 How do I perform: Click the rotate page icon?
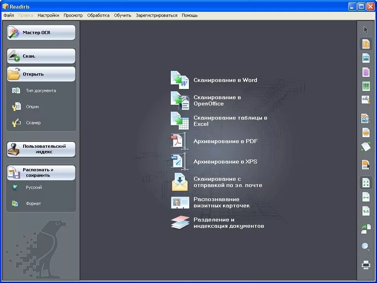pyautogui.click(x=366, y=147)
